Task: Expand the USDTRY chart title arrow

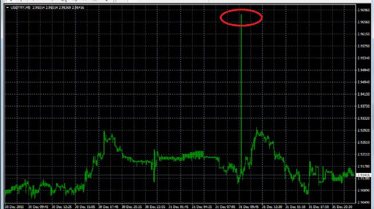Action: click(7, 7)
